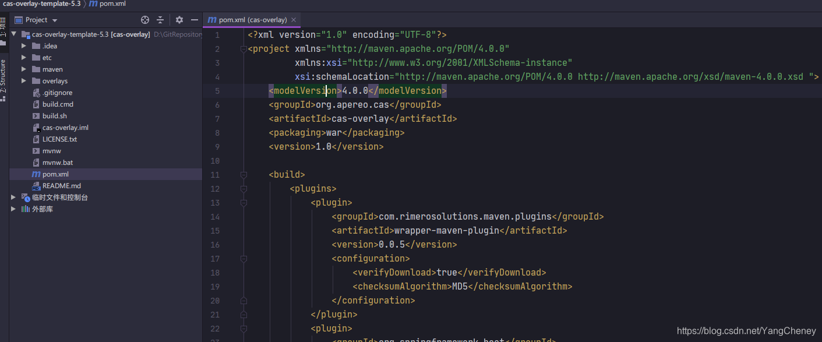The image size is (822, 342).
Task: Select README.md in the project tree
Action: click(x=62, y=186)
